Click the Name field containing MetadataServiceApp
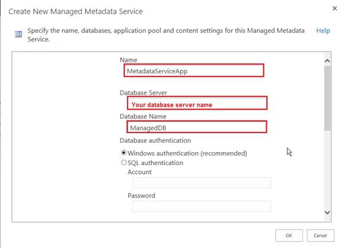341x248 pixels. (194, 70)
